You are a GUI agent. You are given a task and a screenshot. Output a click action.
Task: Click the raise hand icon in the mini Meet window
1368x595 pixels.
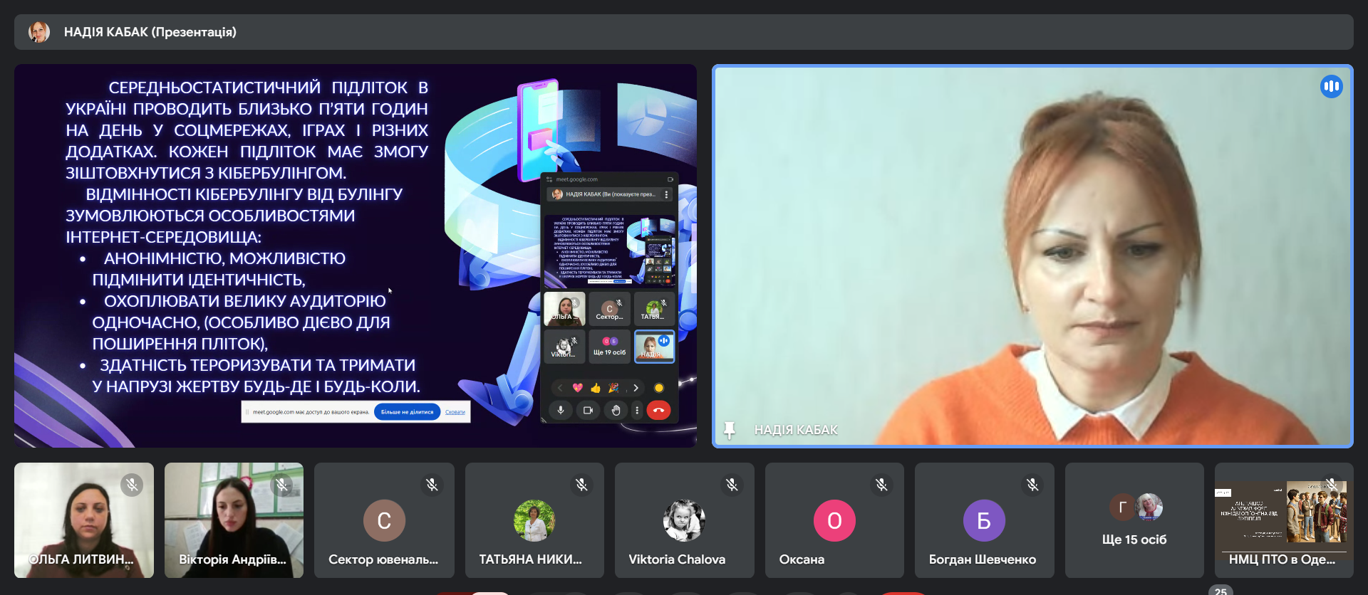(x=616, y=410)
